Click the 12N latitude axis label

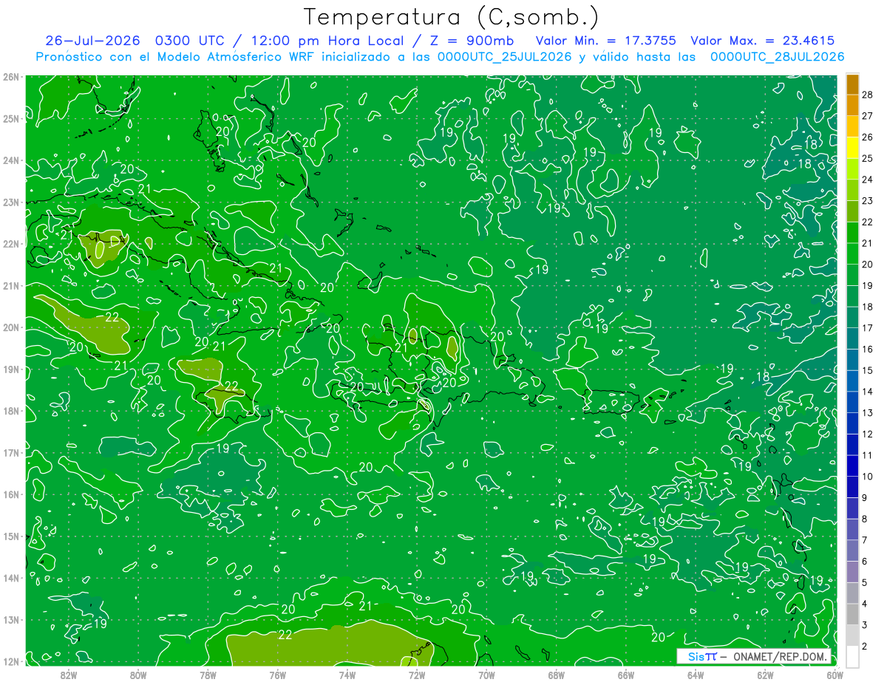(10, 661)
